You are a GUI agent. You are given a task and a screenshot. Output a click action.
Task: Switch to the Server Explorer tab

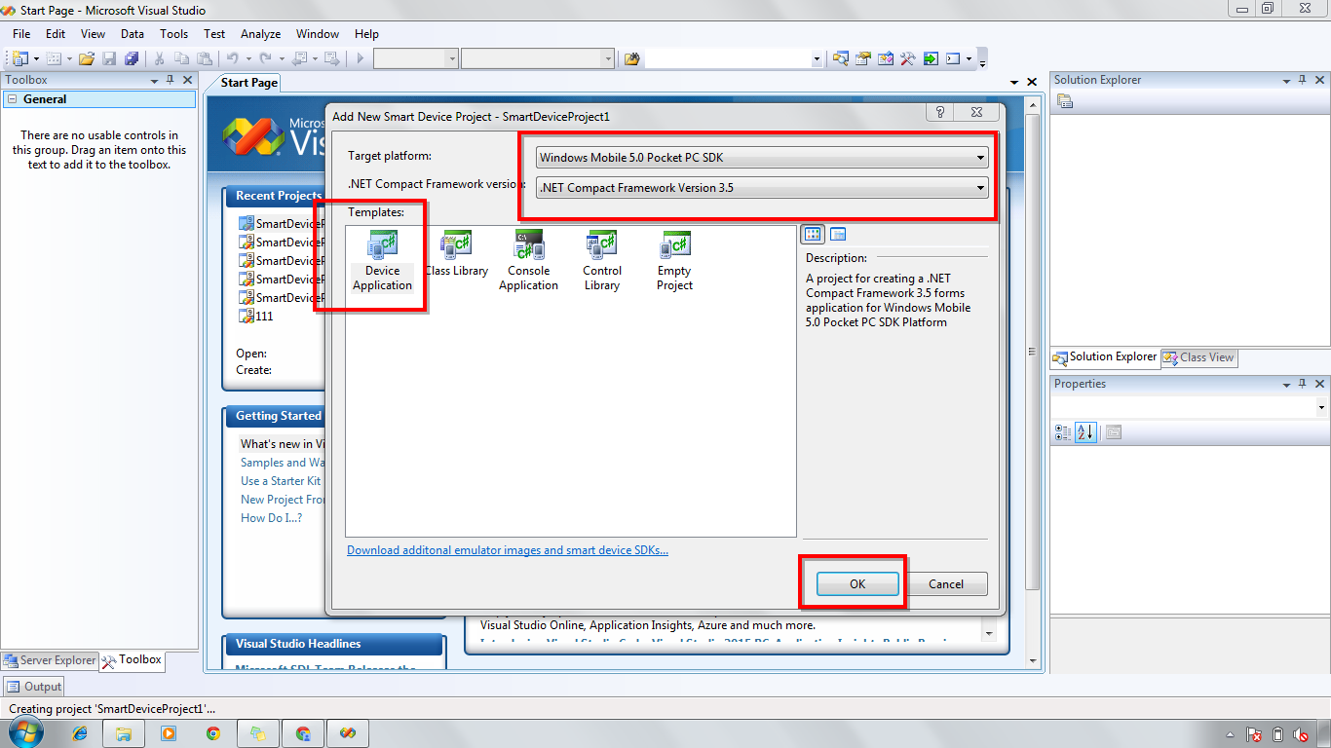[50, 660]
